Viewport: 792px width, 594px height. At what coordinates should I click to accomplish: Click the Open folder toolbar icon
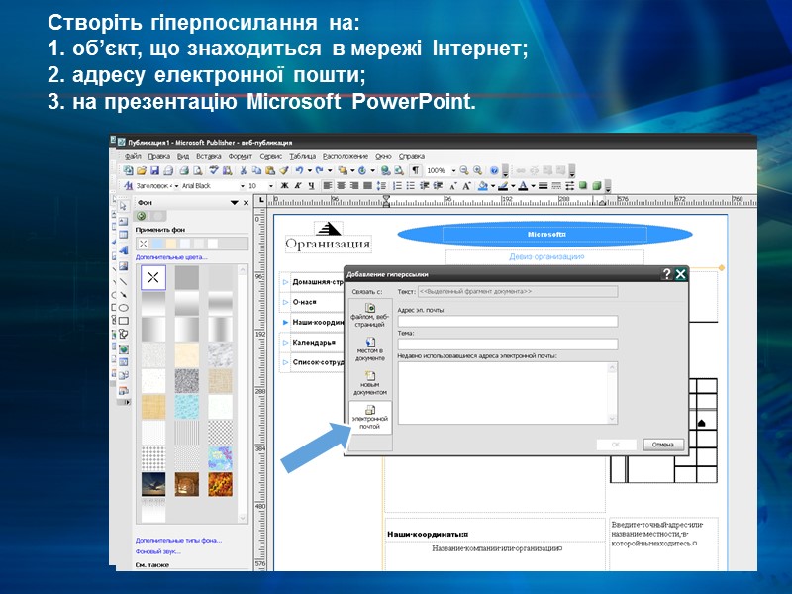click(x=142, y=170)
